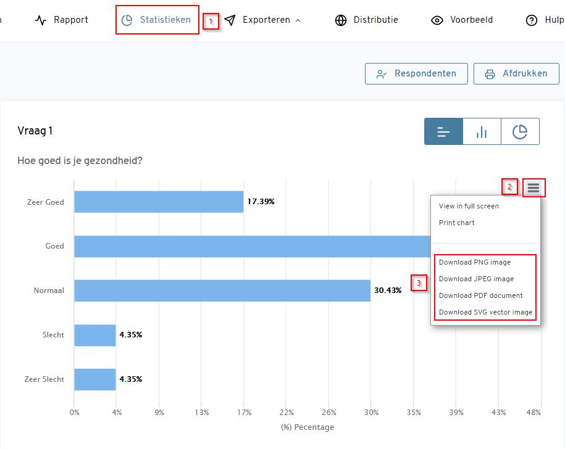Open the chart hamburger context menu
The height and width of the screenshot is (449, 565).
pyautogui.click(x=534, y=188)
